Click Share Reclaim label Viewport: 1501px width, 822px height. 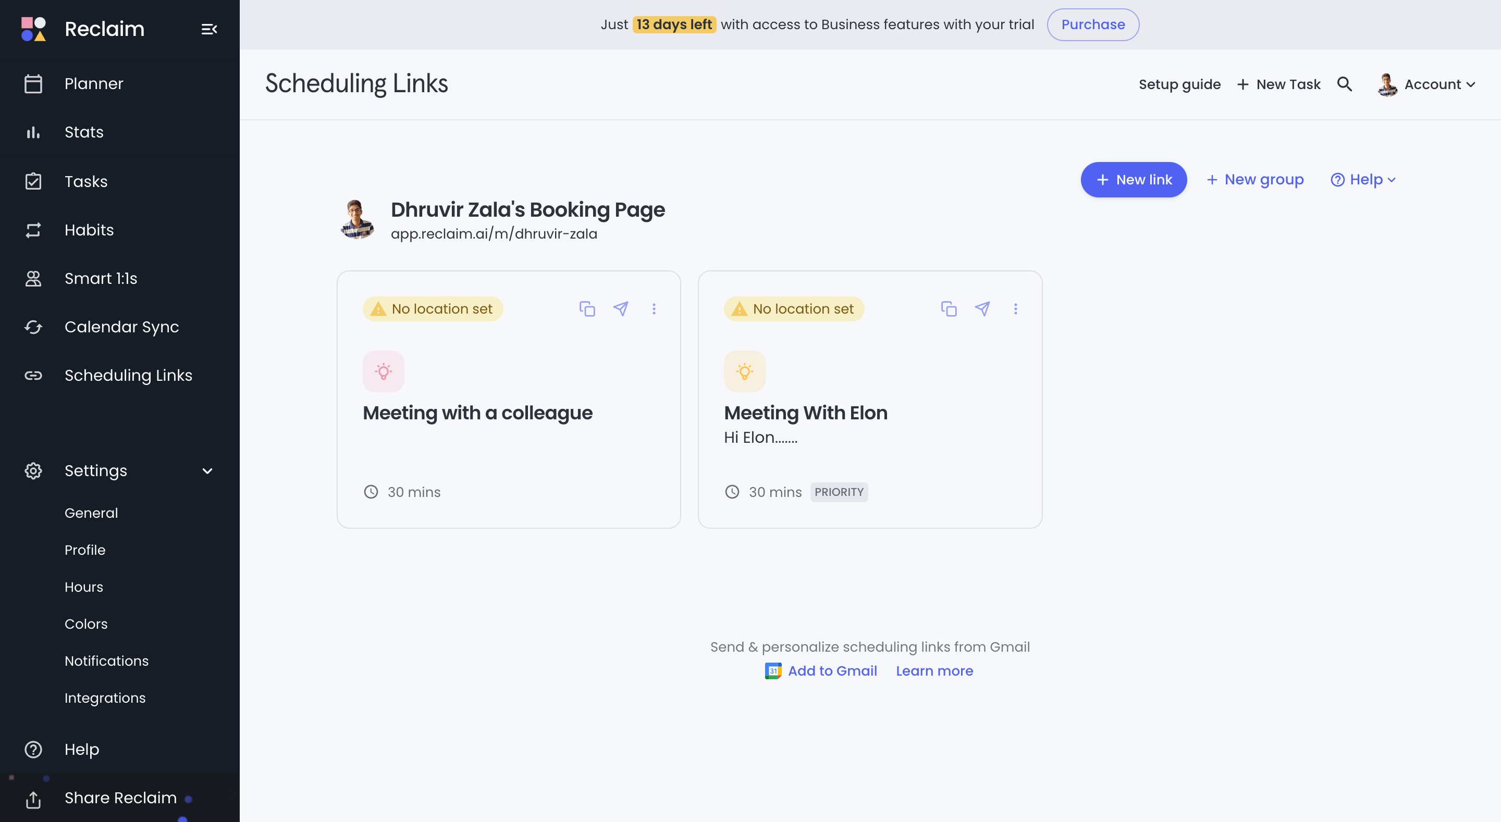click(120, 798)
